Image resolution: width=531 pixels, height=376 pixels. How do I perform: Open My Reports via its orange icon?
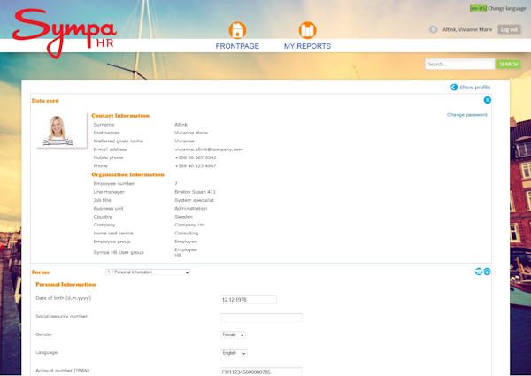click(307, 30)
